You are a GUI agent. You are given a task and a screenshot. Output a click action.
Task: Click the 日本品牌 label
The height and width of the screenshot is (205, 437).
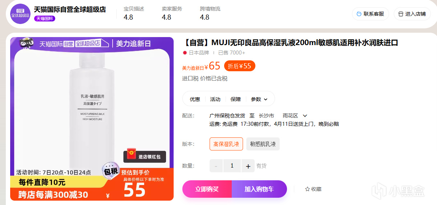tap(199, 53)
